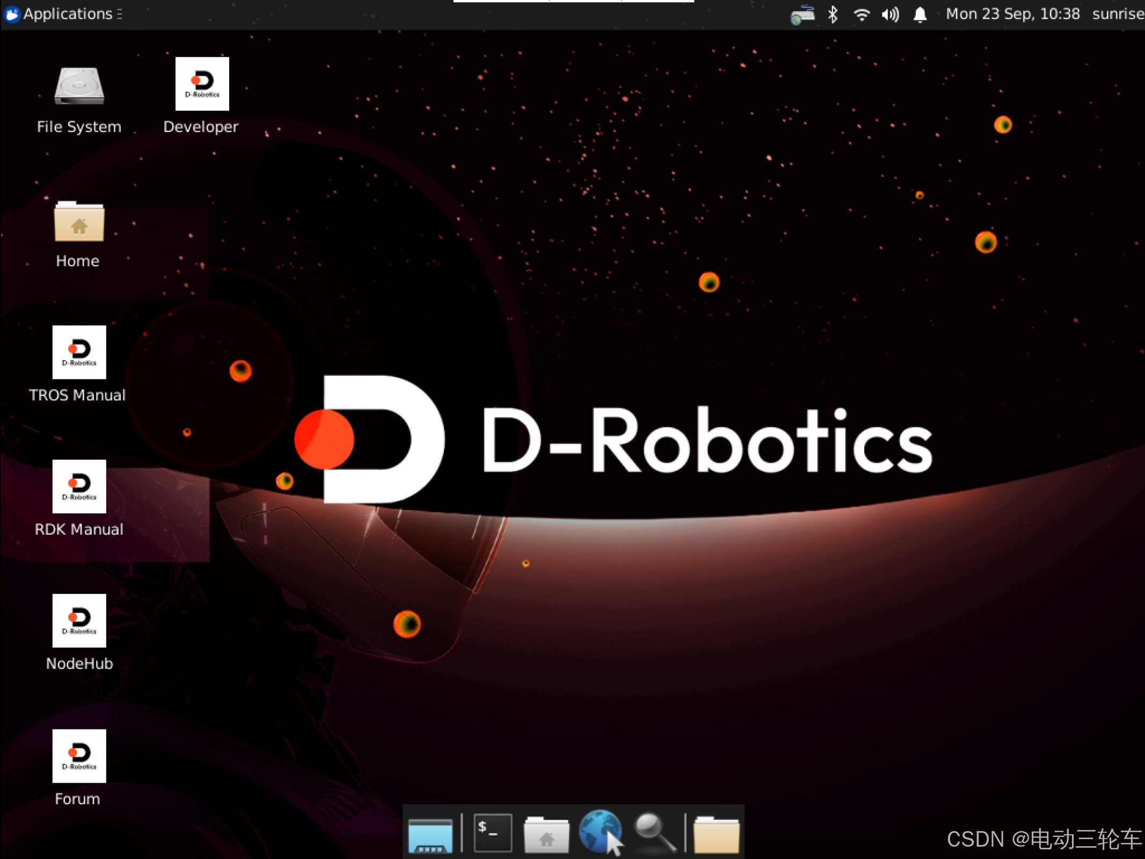
Task: Open the RDK Manual shortcut
Action: pos(79,487)
